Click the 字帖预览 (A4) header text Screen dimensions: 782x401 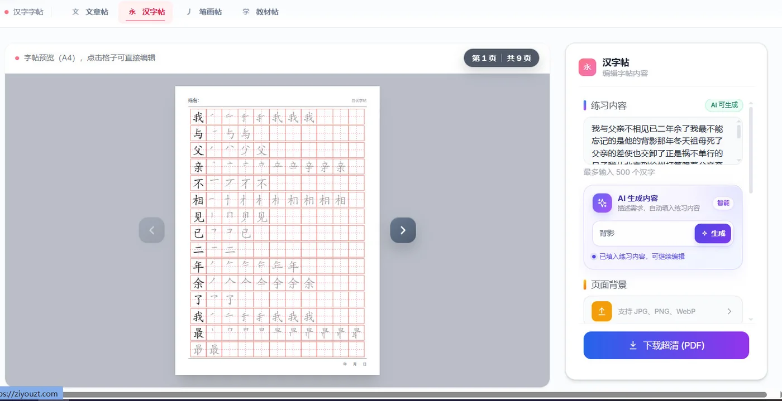click(89, 57)
